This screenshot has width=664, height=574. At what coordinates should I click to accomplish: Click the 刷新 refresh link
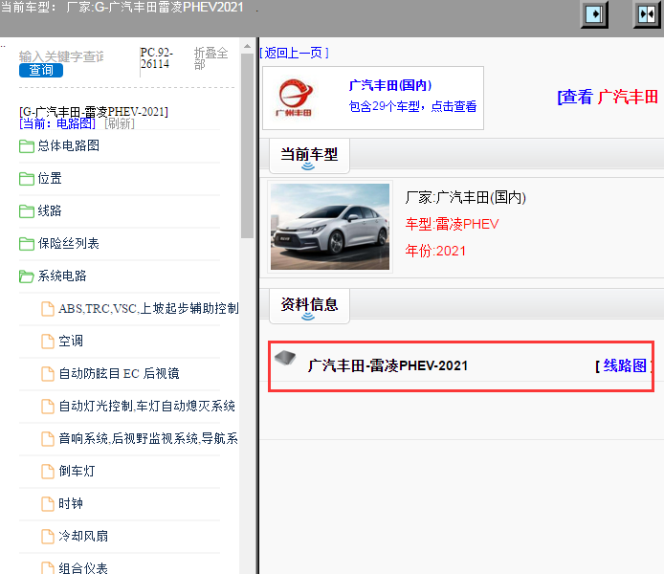(x=120, y=123)
